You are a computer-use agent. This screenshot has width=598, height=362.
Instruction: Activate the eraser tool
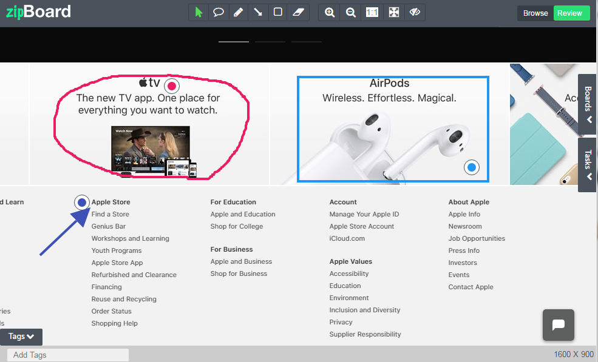(x=297, y=12)
